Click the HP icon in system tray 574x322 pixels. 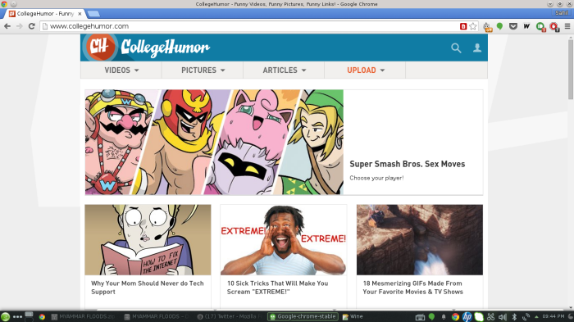467,316
